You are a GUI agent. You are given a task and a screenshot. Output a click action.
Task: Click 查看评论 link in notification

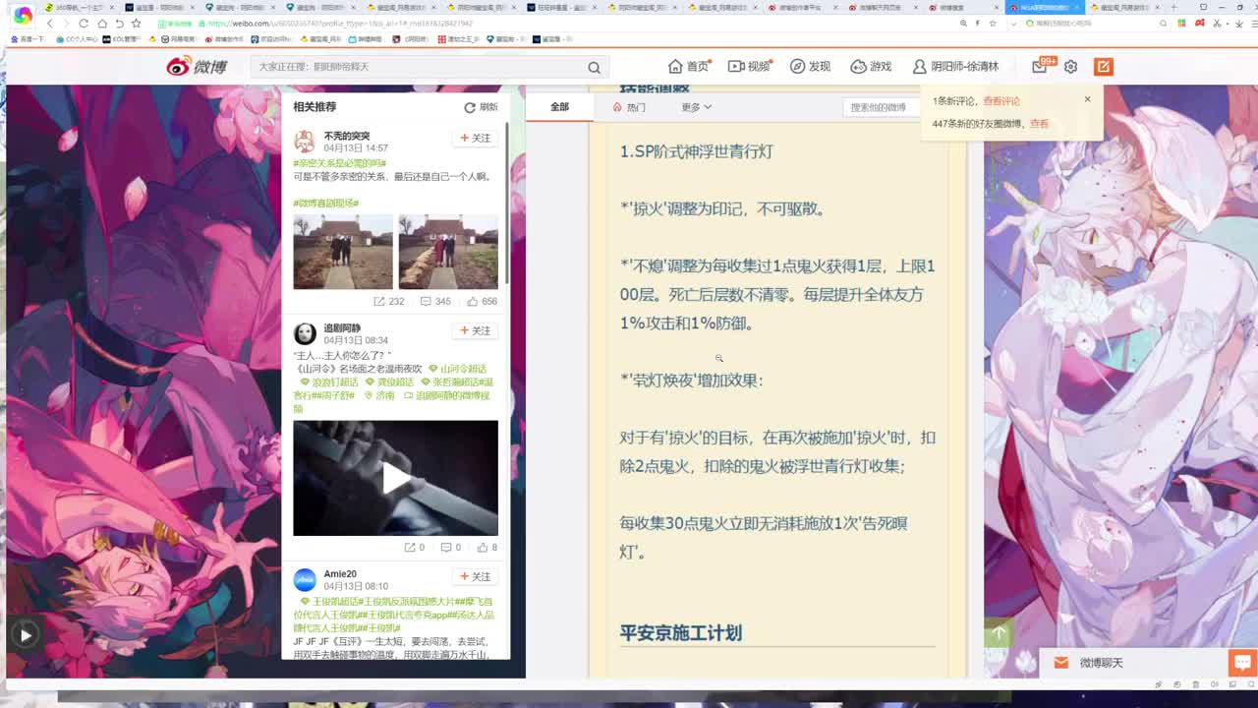(1001, 101)
